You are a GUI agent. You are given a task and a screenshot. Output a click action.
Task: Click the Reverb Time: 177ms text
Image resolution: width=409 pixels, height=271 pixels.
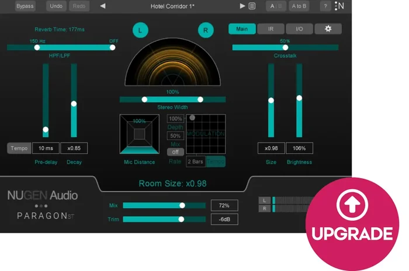[60, 29]
